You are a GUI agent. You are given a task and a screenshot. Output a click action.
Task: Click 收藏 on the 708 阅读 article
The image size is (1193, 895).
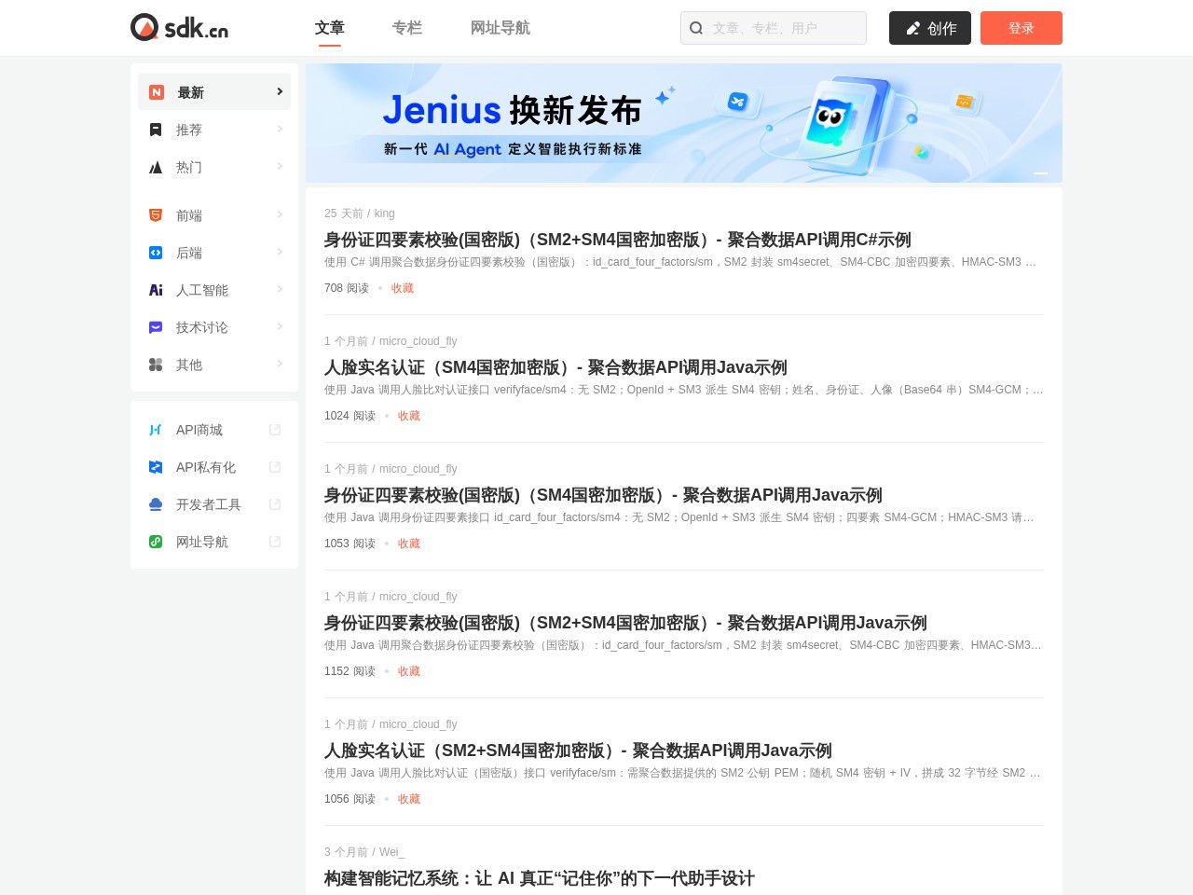tap(403, 288)
